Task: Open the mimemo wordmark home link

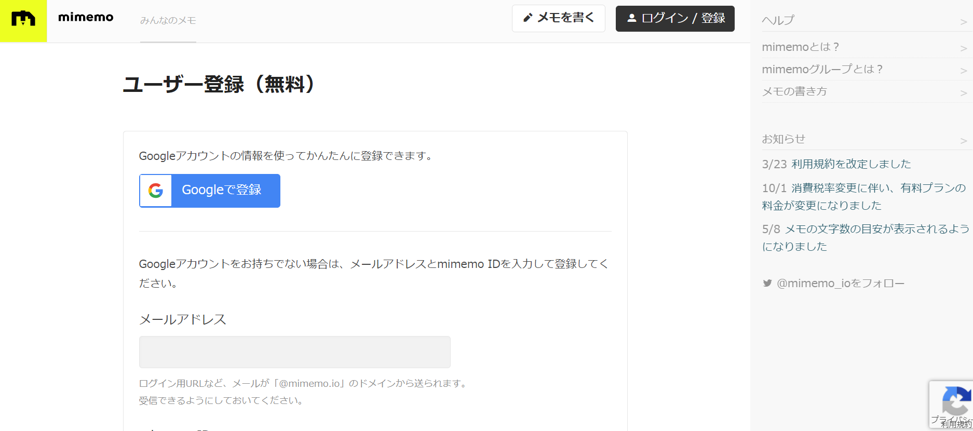Action: tap(86, 17)
